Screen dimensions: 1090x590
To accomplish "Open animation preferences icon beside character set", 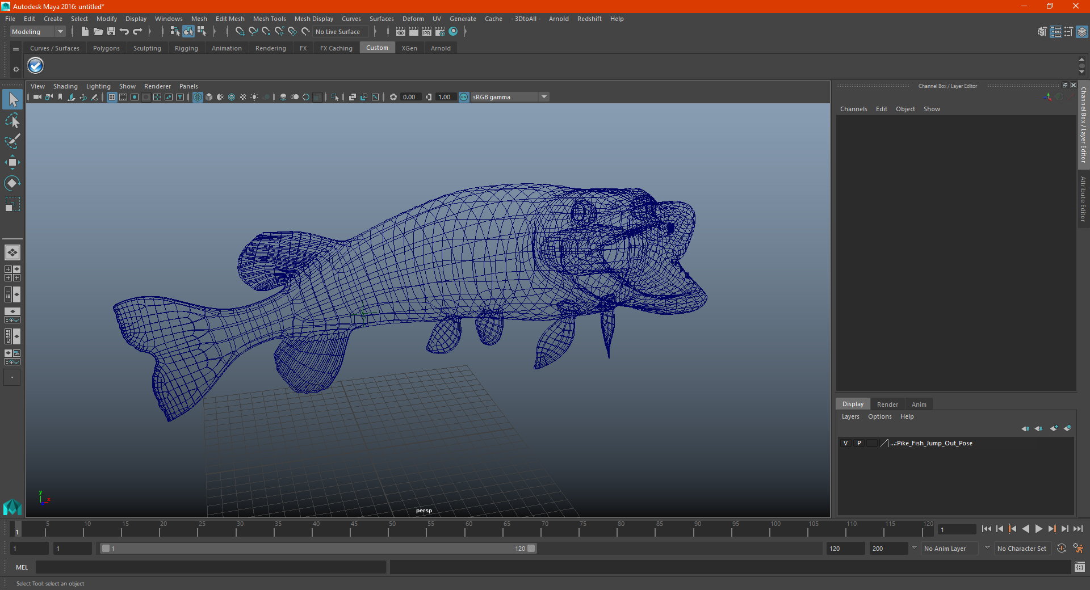I will pyautogui.click(x=1078, y=549).
